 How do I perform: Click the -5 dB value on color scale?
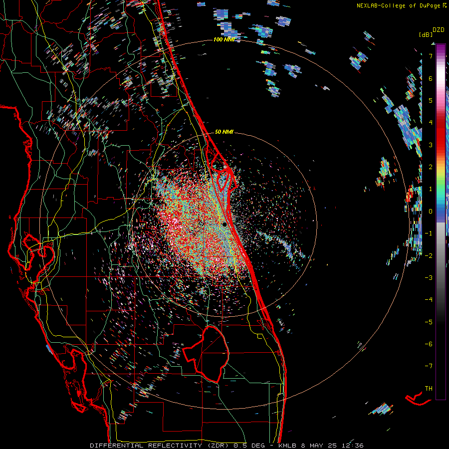(429, 322)
